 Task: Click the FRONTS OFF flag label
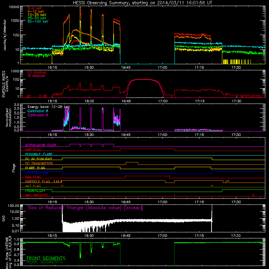(35, 191)
